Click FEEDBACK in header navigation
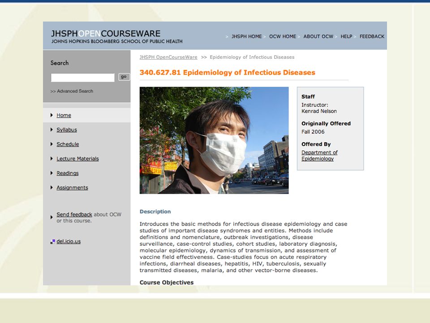The image size is (430, 323). [372, 36]
